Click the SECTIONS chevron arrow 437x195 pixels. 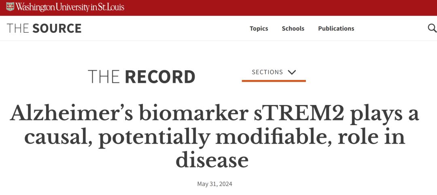click(x=292, y=72)
